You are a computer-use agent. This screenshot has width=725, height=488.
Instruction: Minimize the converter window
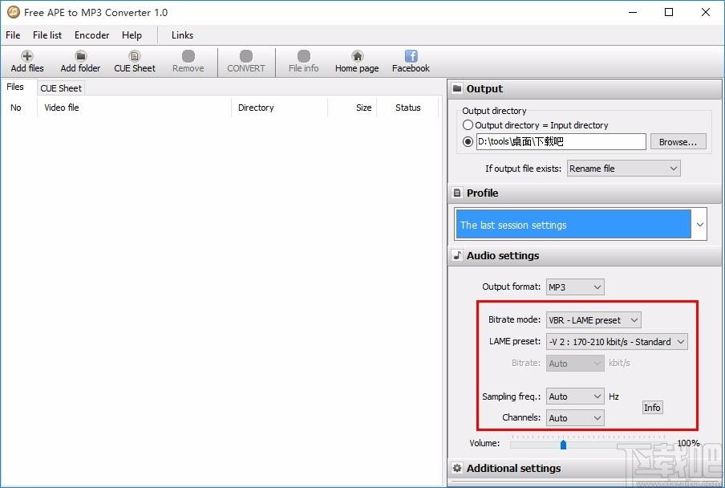pyautogui.click(x=633, y=13)
